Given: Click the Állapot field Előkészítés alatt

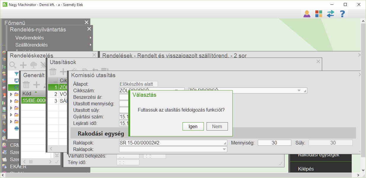Looking at the screenshot, I should coord(138,84).
